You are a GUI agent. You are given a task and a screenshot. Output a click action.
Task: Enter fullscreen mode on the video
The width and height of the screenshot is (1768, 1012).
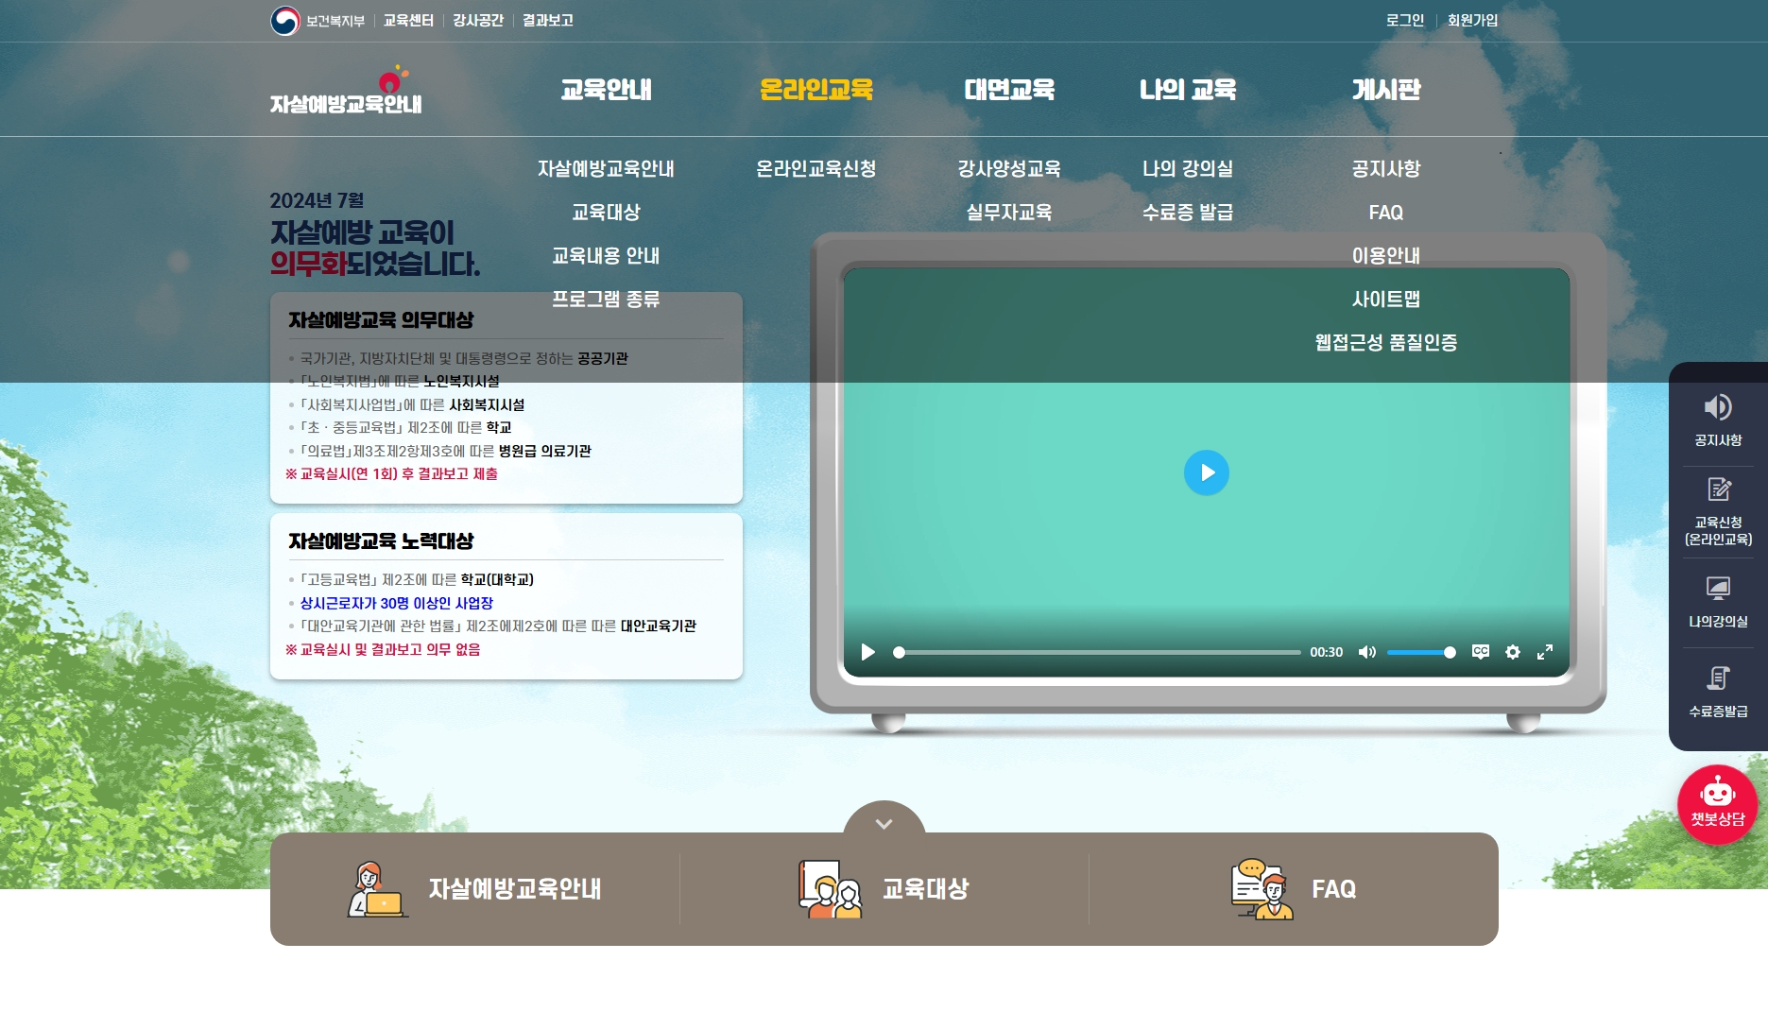pos(1545,652)
